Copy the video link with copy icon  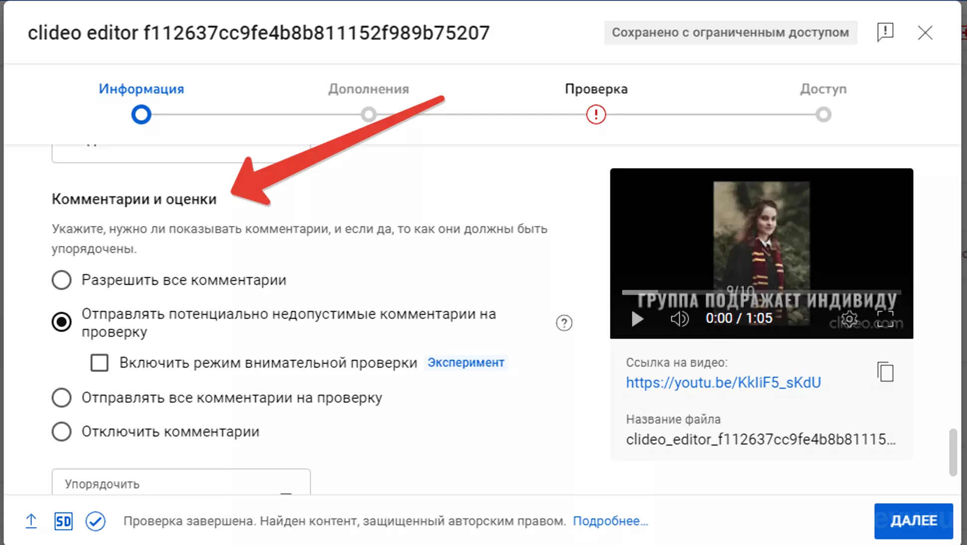click(x=885, y=372)
